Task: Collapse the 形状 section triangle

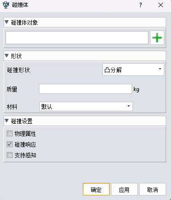Action: [x=7, y=56]
